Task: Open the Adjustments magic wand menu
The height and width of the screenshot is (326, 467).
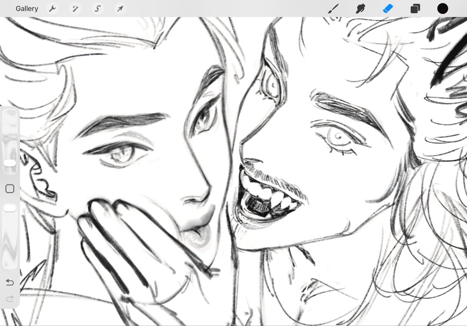Action: pos(75,9)
